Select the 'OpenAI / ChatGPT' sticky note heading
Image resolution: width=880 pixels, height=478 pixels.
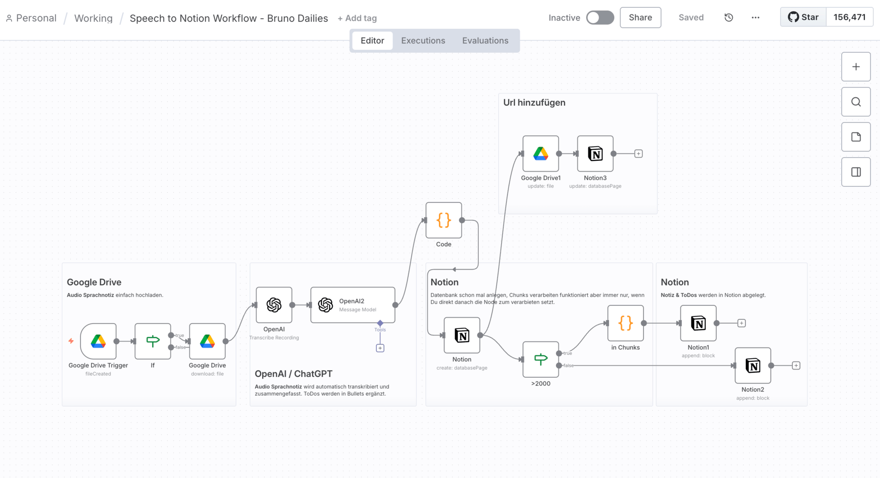tap(293, 374)
